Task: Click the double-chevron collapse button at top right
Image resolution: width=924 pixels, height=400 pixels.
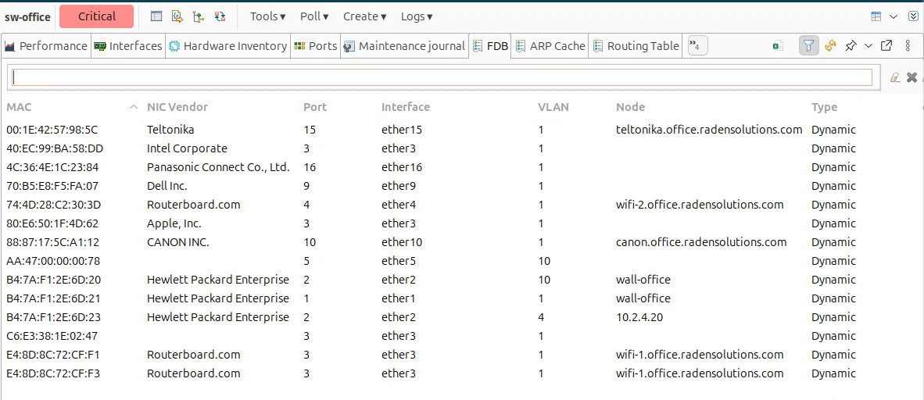Action: click(x=913, y=16)
